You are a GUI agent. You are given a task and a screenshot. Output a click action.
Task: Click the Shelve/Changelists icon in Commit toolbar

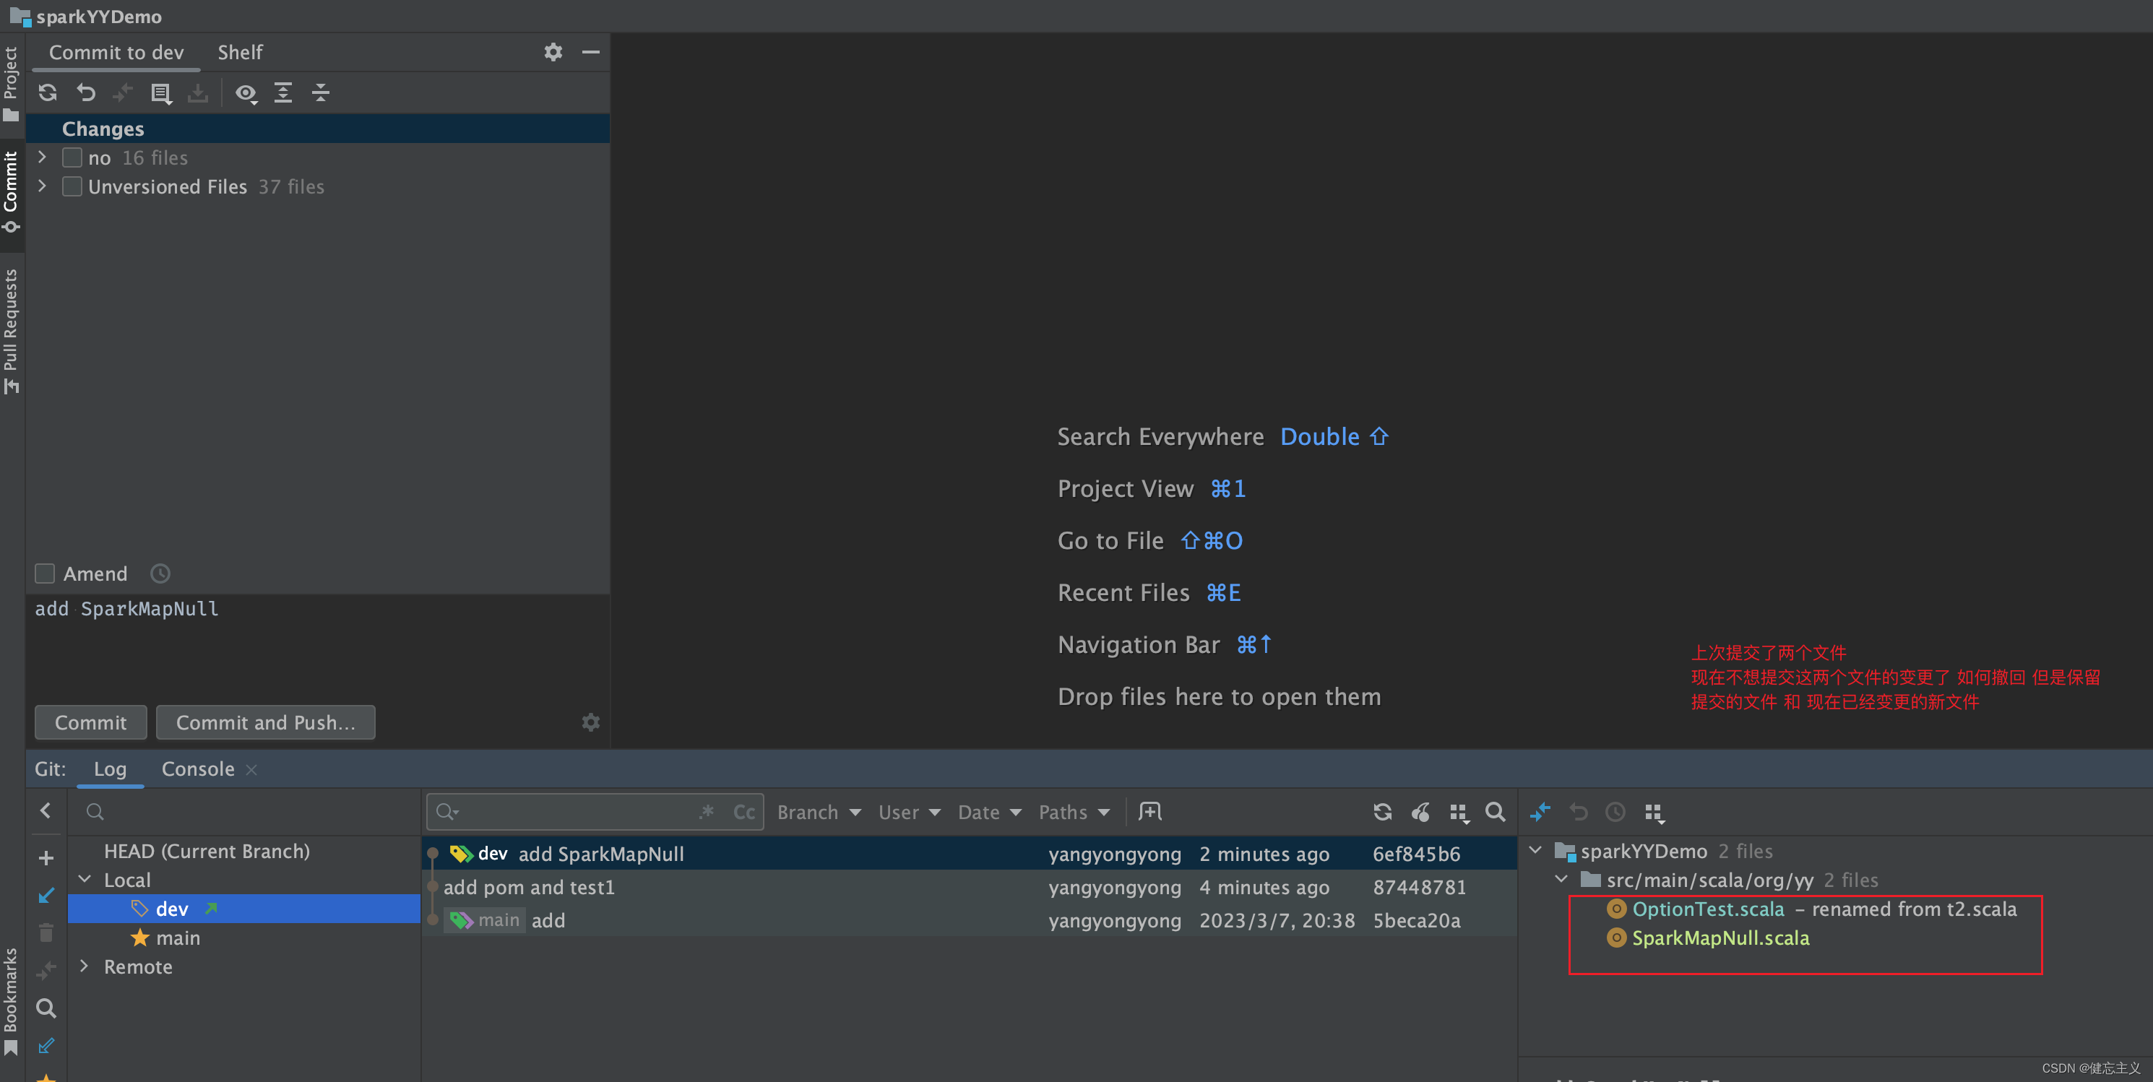tap(160, 92)
